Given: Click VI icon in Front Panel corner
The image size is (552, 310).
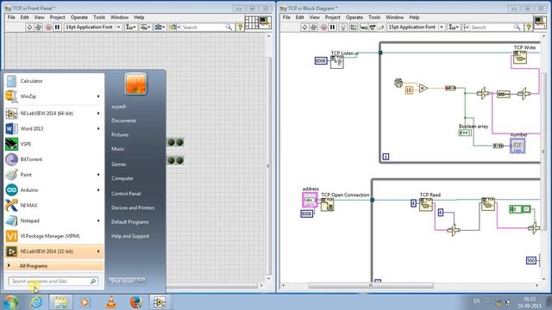Looking at the screenshot, I should [265, 23].
